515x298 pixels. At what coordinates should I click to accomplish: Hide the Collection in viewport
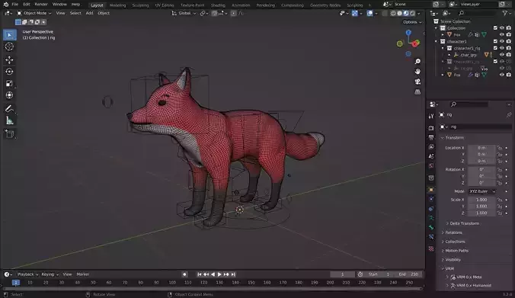point(502,28)
